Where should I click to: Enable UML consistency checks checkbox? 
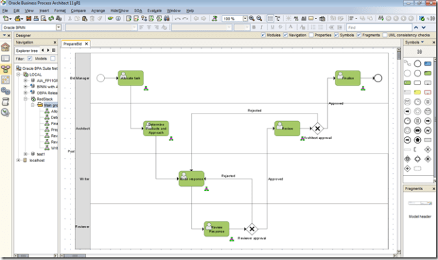(385, 35)
